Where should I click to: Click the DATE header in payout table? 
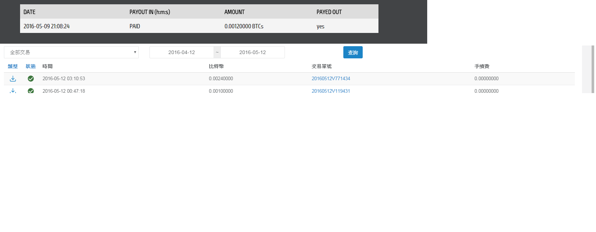tap(29, 12)
